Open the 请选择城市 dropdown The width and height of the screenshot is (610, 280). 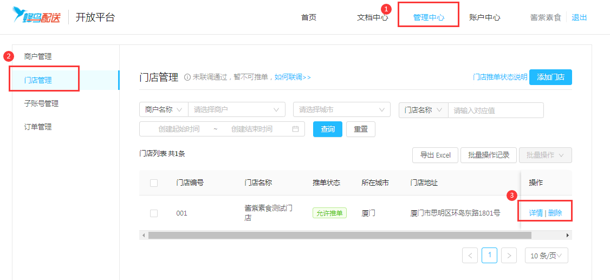[341, 110]
